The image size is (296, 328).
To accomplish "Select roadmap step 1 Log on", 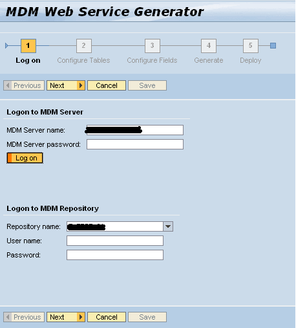I will point(28,46).
